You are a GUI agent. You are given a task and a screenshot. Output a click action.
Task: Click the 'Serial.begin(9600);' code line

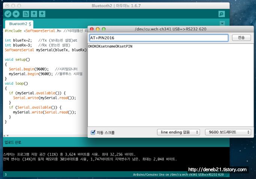(x=29, y=69)
